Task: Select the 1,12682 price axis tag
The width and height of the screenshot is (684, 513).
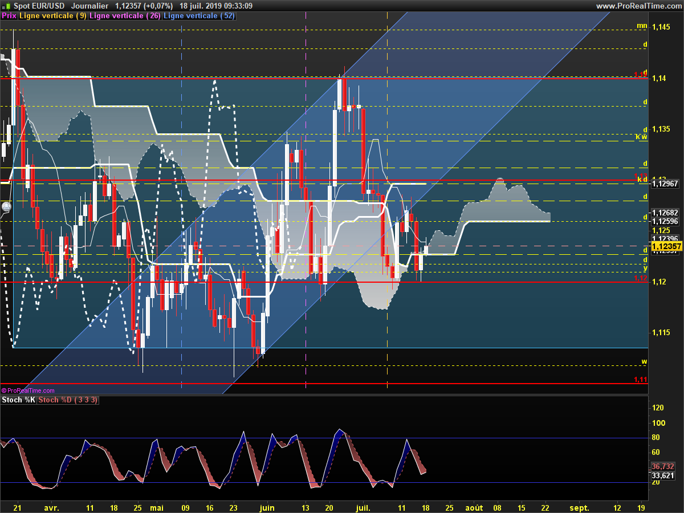Action: pyautogui.click(x=666, y=213)
